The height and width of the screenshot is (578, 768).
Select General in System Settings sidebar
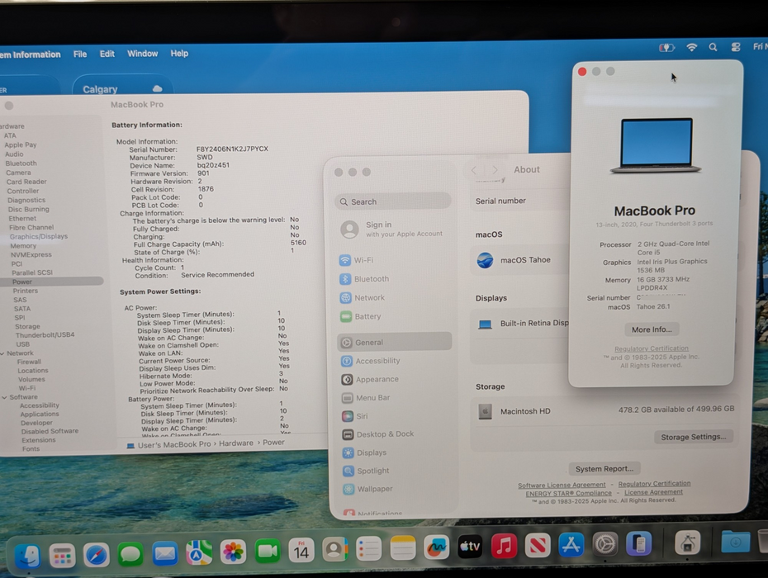click(x=394, y=342)
